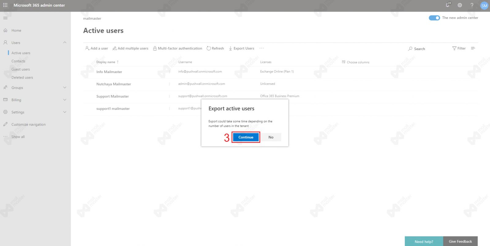
Task: Select Active users in sidebar
Action: point(21,53)
